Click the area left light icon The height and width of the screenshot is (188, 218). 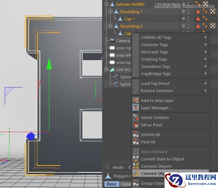112,55
